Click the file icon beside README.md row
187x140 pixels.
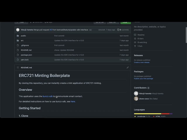(18, 50)
